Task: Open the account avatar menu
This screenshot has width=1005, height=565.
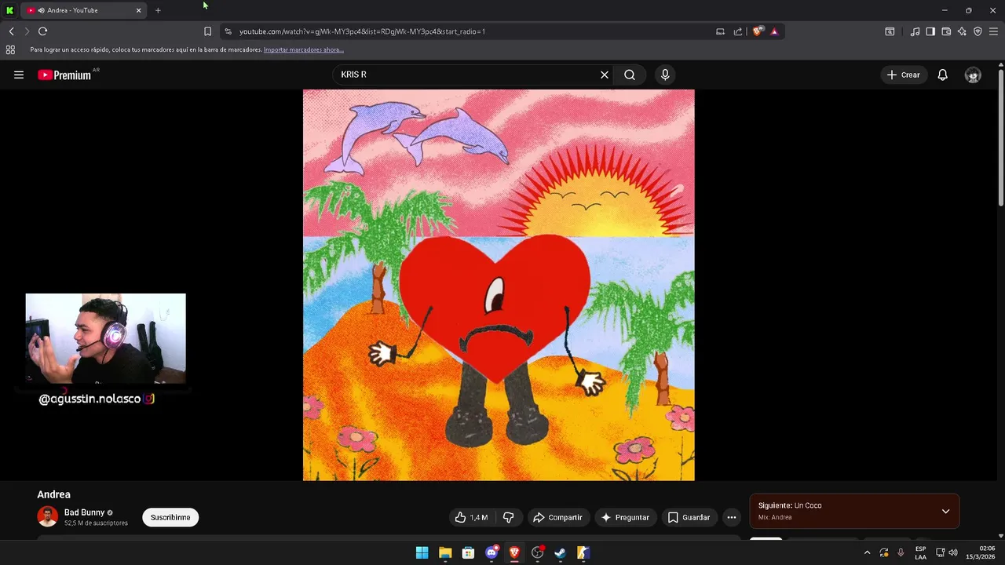Action: pyautogui.click(x=973, y=75)
